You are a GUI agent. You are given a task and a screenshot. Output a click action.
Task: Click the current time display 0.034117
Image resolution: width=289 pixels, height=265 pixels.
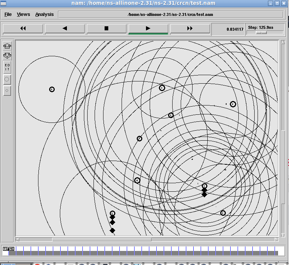235,29
